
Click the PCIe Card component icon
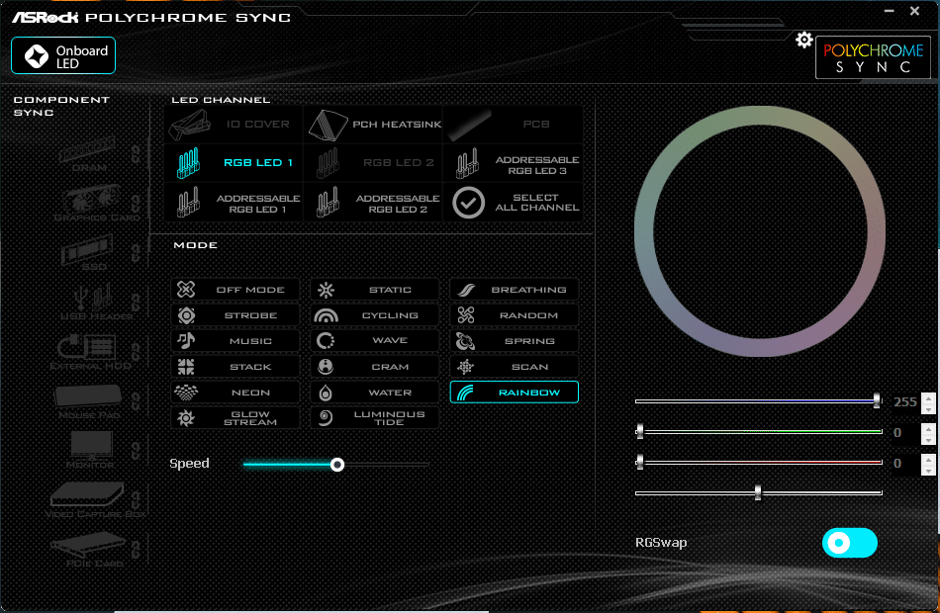coord(88,544)
